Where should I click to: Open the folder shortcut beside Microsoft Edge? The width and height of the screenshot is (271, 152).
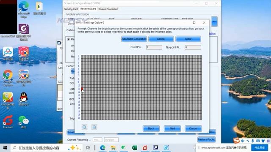click(x=39, y=8)
